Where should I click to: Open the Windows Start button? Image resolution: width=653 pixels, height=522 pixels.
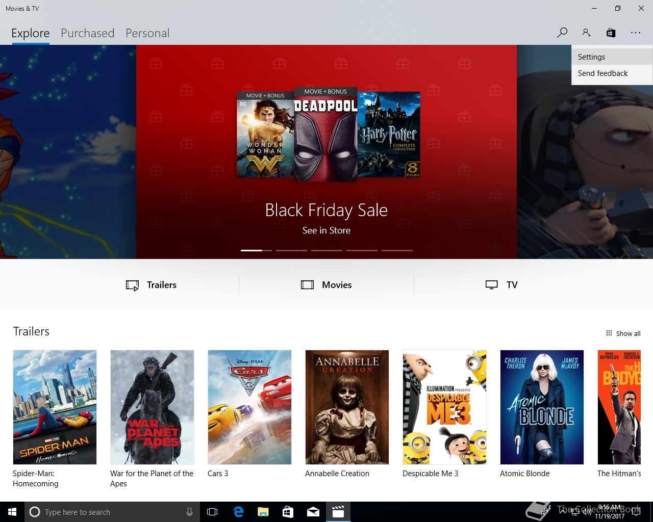(x=12, y=512)
